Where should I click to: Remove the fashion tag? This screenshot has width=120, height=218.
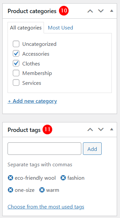pyautogui.click(x=63, y=178)
